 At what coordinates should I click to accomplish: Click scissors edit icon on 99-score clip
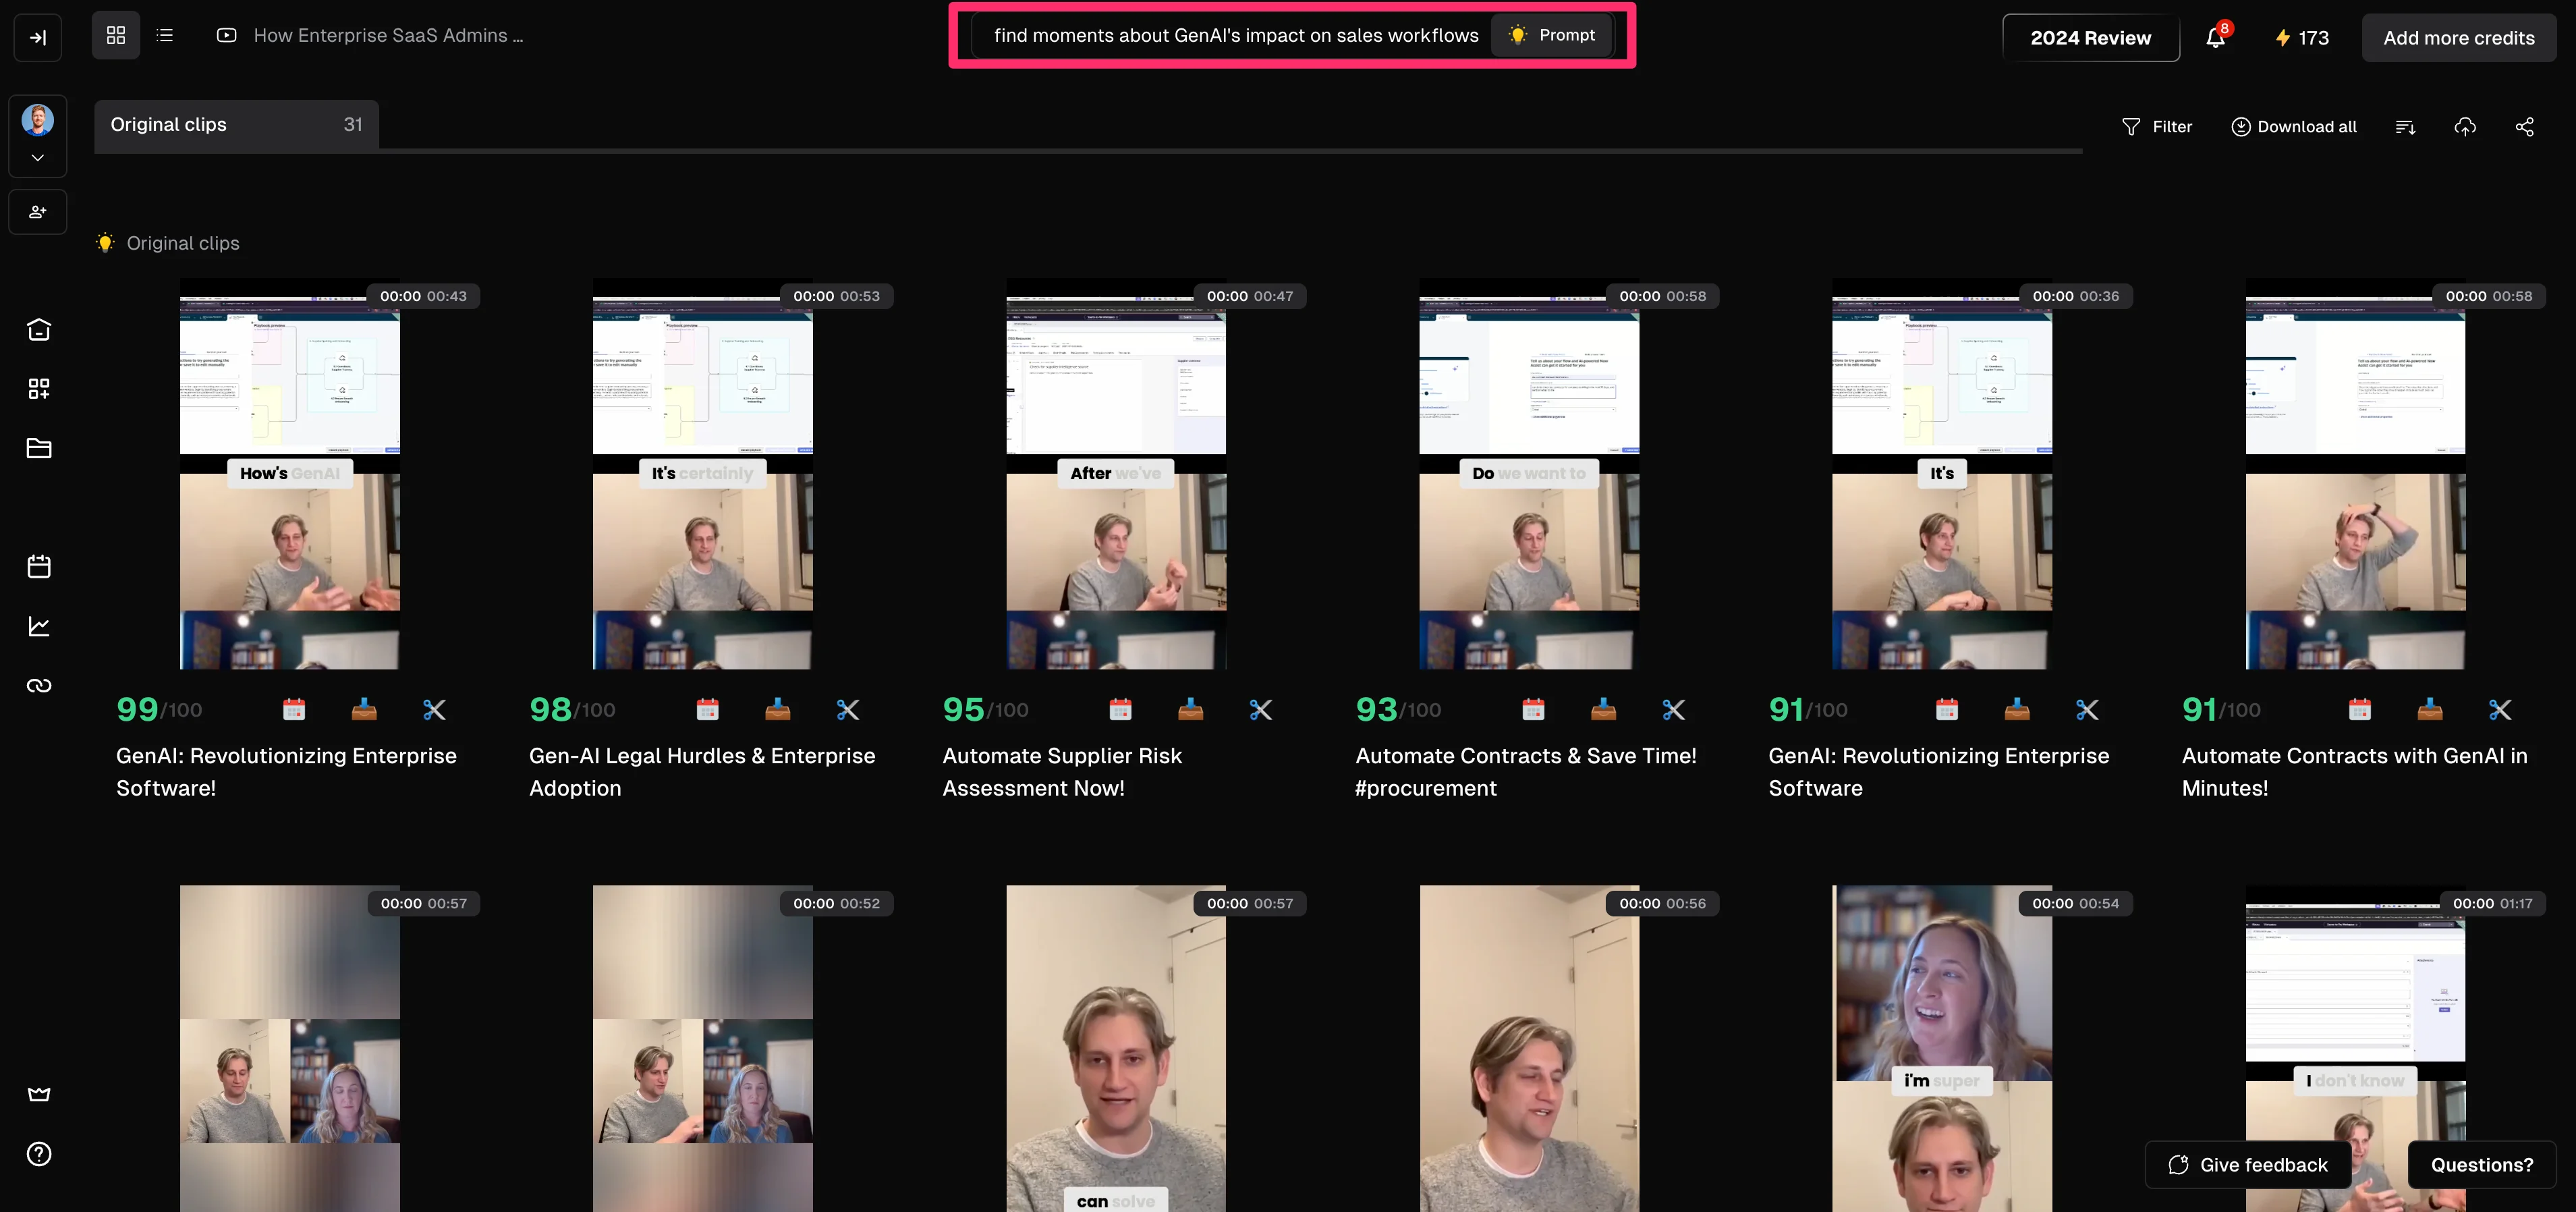pyautogui.click(x=434, y=710)
